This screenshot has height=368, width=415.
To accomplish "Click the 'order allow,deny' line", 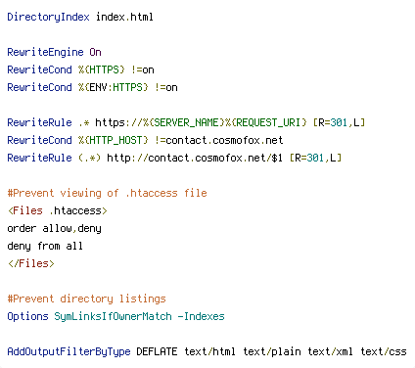I will pos(54,228).
